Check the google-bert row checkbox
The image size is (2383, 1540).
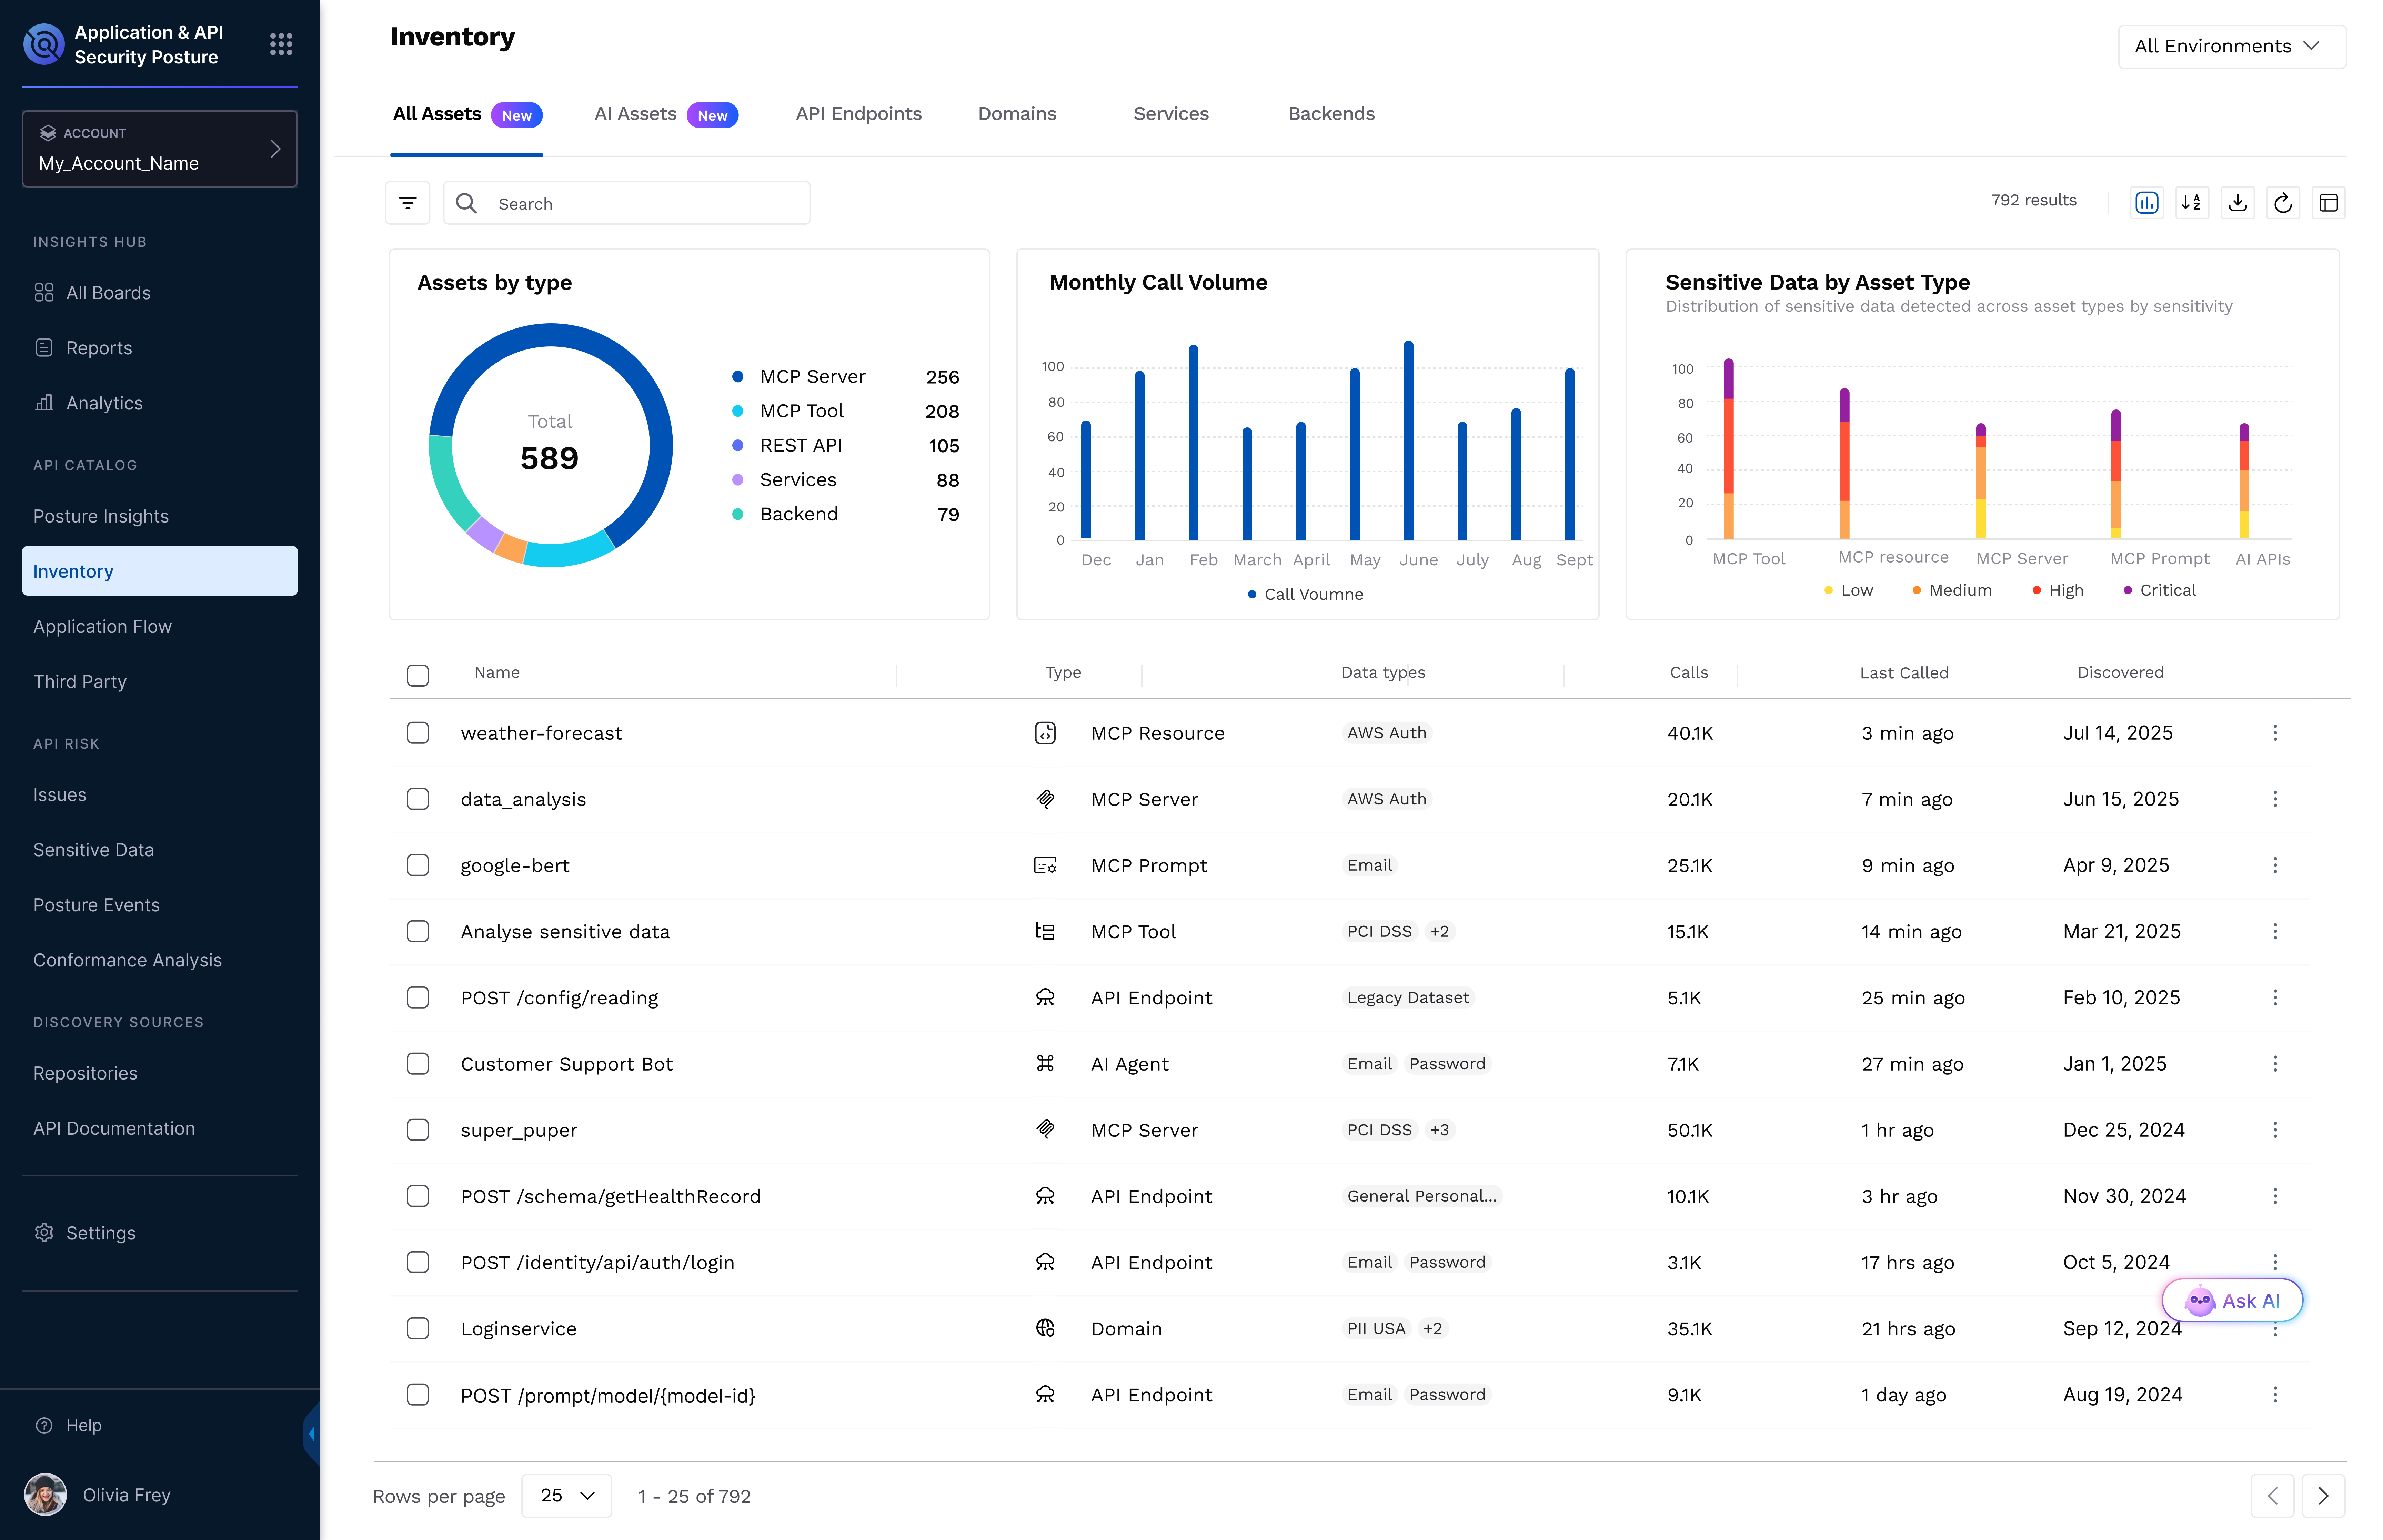[x=418, y=865]
